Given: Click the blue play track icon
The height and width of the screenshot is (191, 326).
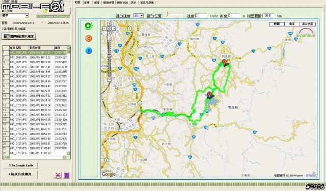Looking at the screenshot, I should [x=89, y=50].
